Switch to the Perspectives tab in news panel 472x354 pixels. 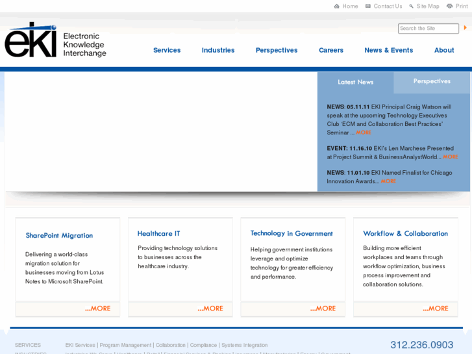tap(432, 81)
